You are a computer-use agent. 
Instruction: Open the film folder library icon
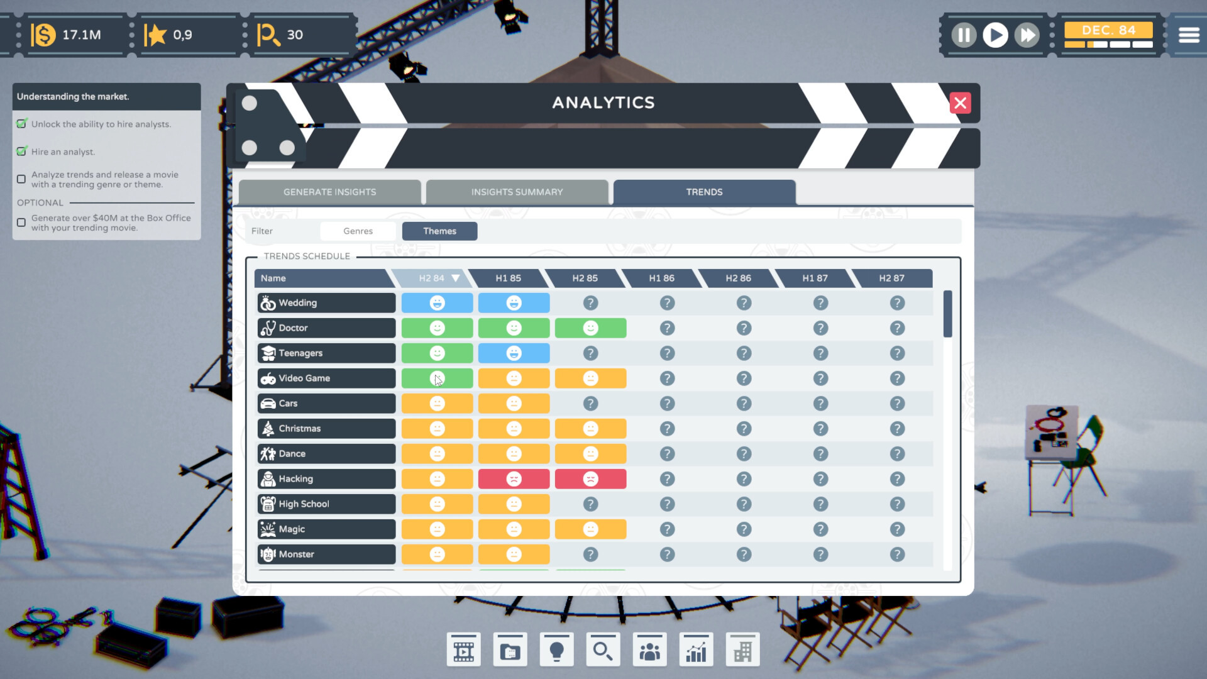[x=510, y=650]
